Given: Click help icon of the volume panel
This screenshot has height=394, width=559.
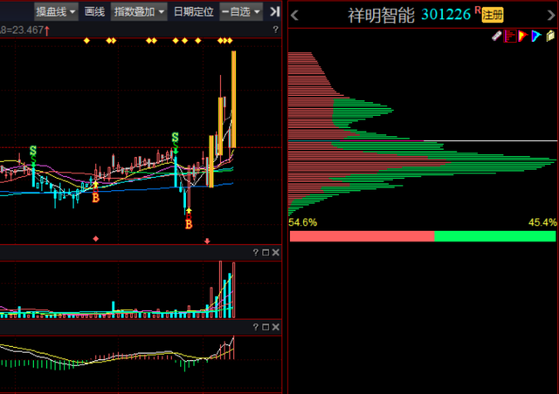Looking at the screenshot, I should [x=255, y=252].
